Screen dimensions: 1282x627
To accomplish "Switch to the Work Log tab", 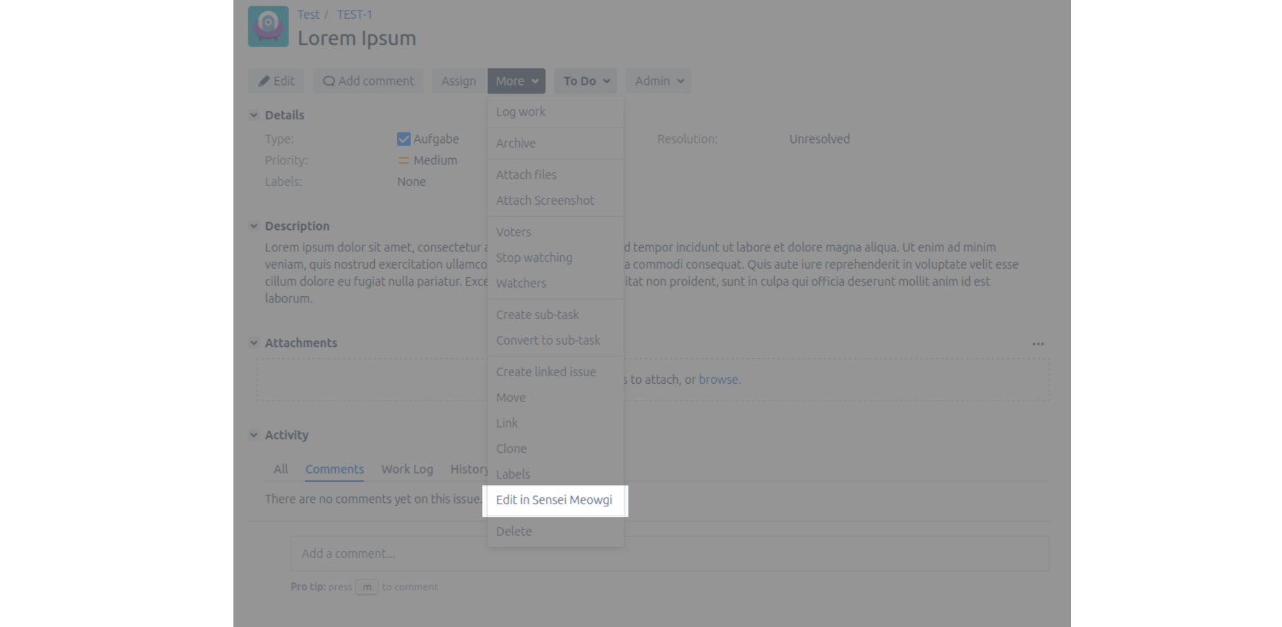I will 407,469.
